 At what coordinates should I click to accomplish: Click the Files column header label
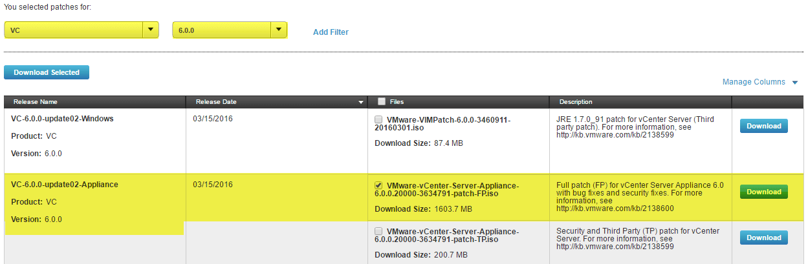point(397,102)
